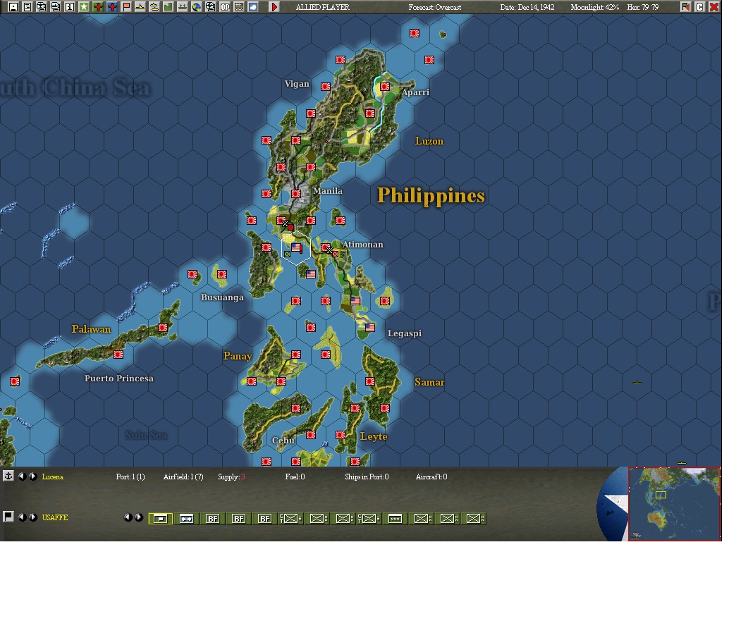Click the USAFFE unit name
The image size is (748, 633).
click(55, 517)
